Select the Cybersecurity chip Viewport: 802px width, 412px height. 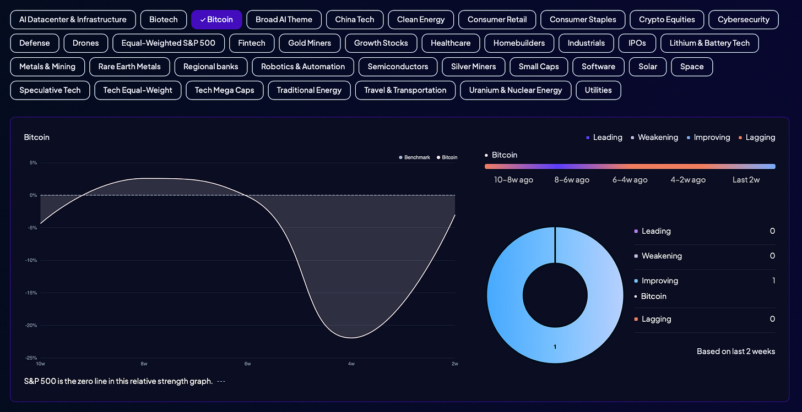[744, 19]
